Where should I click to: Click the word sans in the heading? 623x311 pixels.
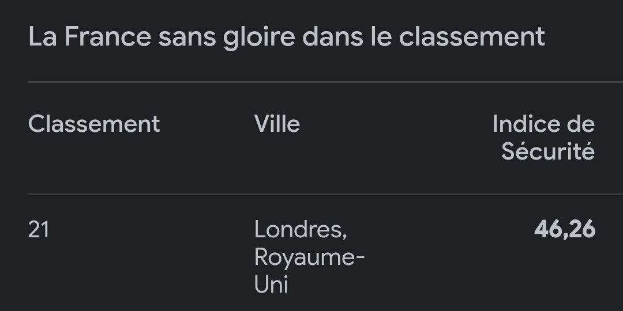pyautogui.click(x=187, y=37)
